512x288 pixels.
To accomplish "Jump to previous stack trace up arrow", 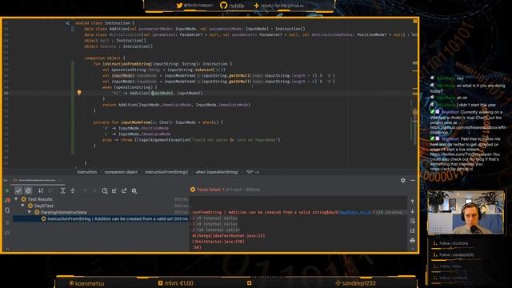I will tap(413, 202).
